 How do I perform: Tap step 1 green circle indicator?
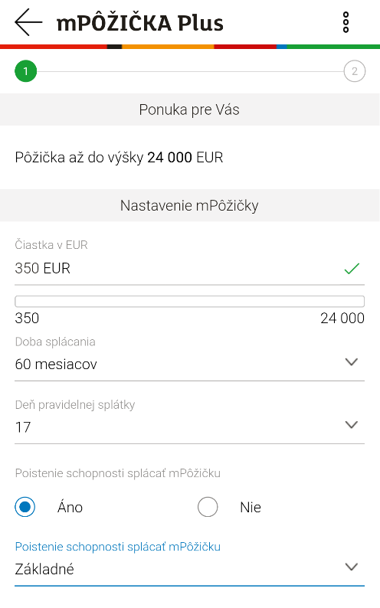click(25, 71)
